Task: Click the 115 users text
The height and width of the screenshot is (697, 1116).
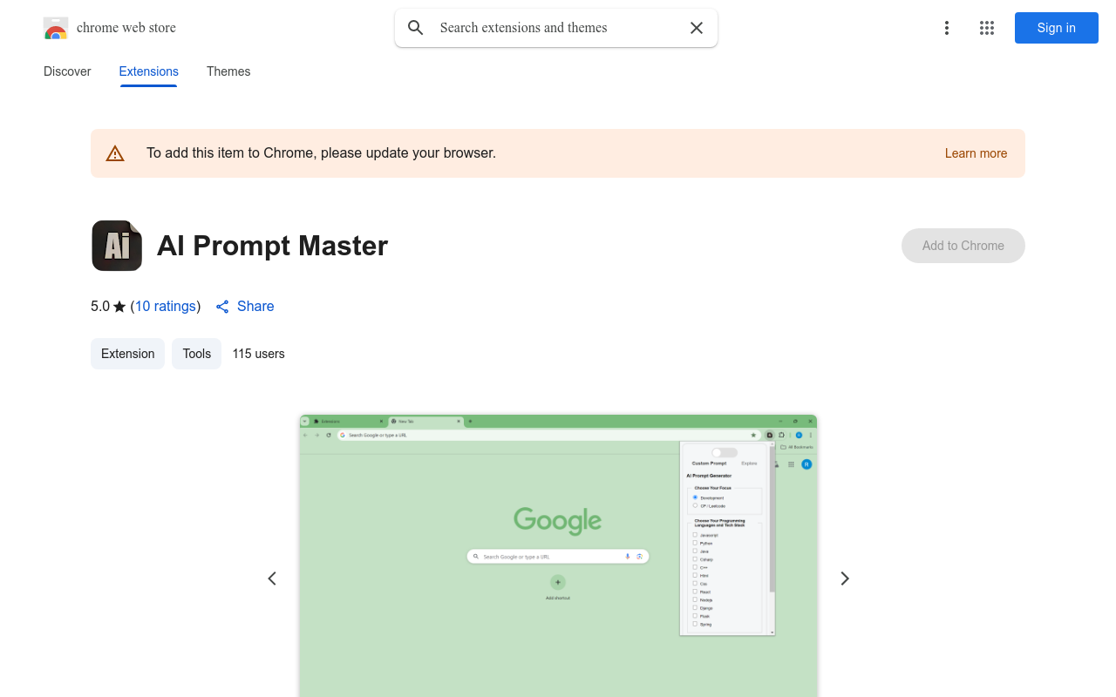Action: click(258, 354)
